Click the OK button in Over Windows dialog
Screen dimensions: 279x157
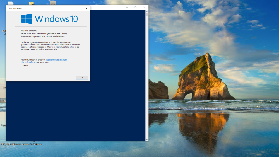coord(82,78)
